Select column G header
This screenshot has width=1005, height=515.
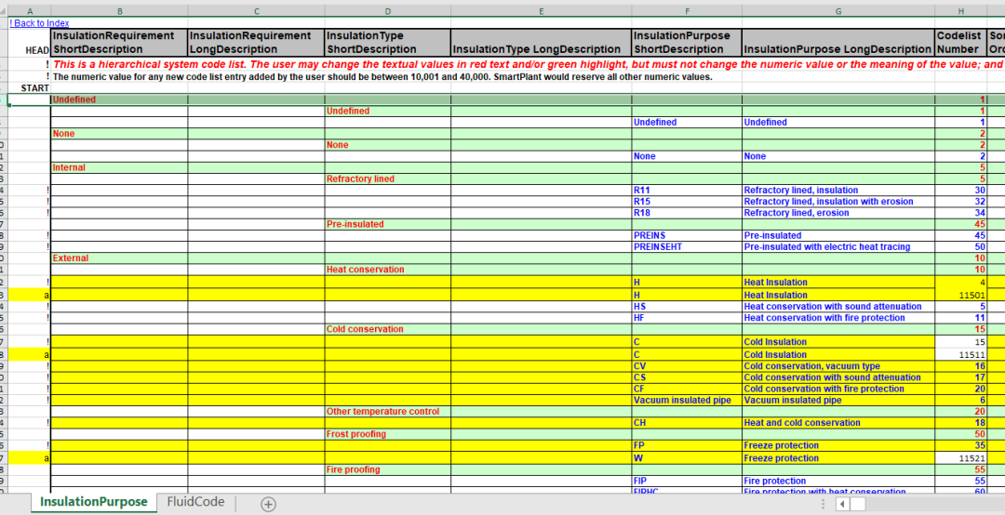click(838, 11)
